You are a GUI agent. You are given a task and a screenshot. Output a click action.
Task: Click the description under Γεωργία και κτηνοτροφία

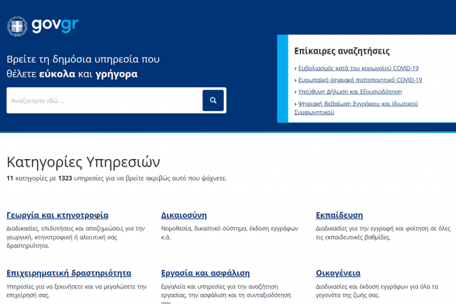[x=75, y=237]
